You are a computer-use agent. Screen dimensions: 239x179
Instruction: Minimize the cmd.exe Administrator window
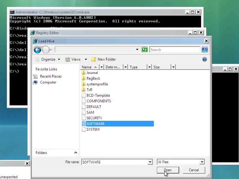pyautogui.click(x=187, y=12)
